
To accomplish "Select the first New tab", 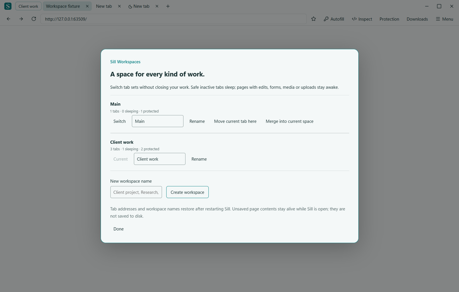I will 104,6.
